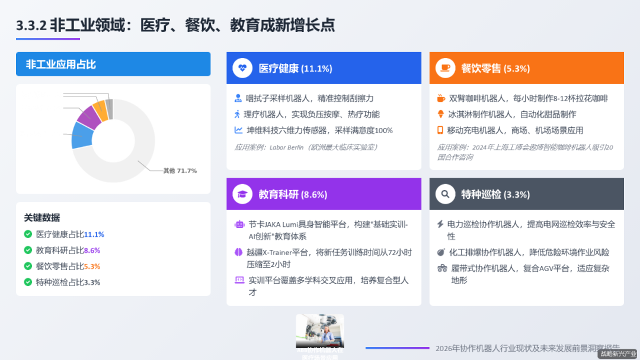Toggle the checkmark beside 特种巡检占比3.3%

tap(27, 282)
